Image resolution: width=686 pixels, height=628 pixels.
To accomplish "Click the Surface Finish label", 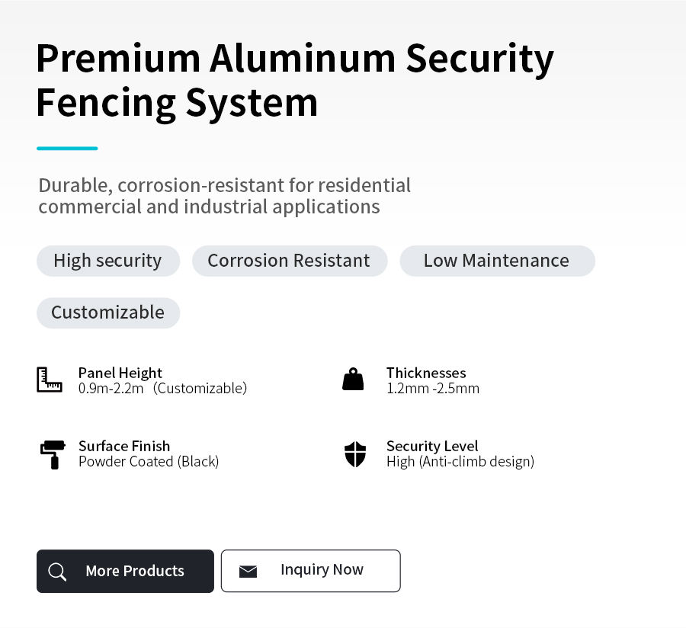I will click(x=124, y=446).
